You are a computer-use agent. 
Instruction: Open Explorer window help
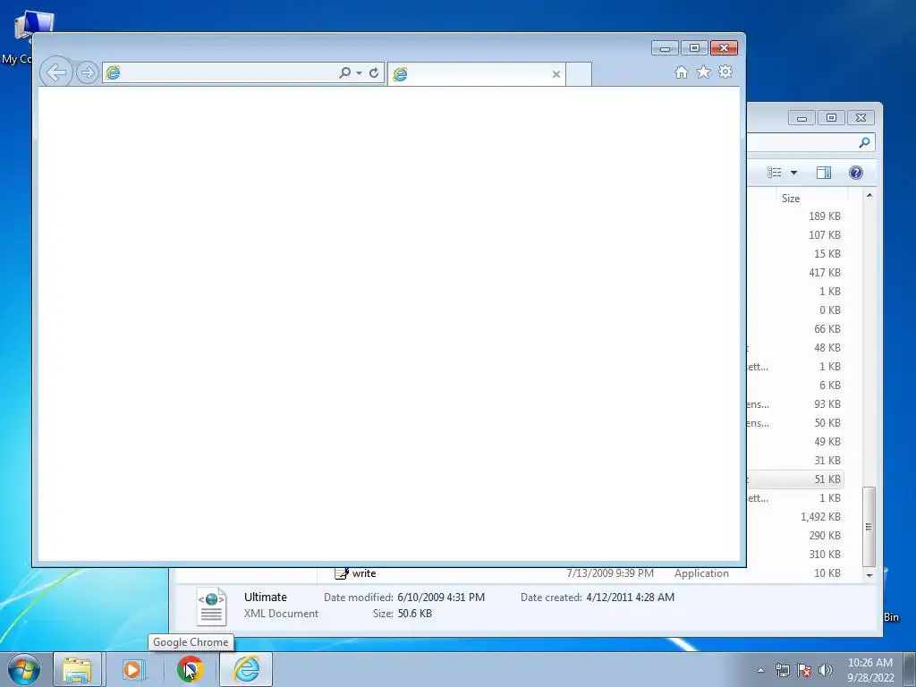[856, 173]
